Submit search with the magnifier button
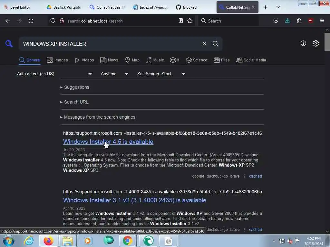 (215, 44)
